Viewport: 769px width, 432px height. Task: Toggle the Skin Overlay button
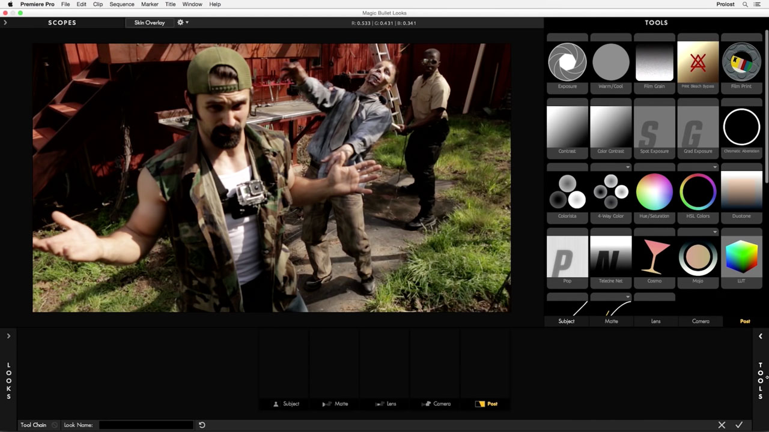click(x=150, y=22)
